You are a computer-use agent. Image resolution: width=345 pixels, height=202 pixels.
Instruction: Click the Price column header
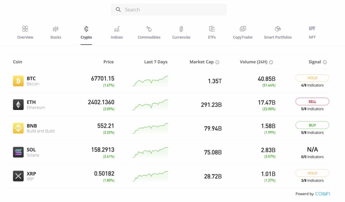(109, 62)
